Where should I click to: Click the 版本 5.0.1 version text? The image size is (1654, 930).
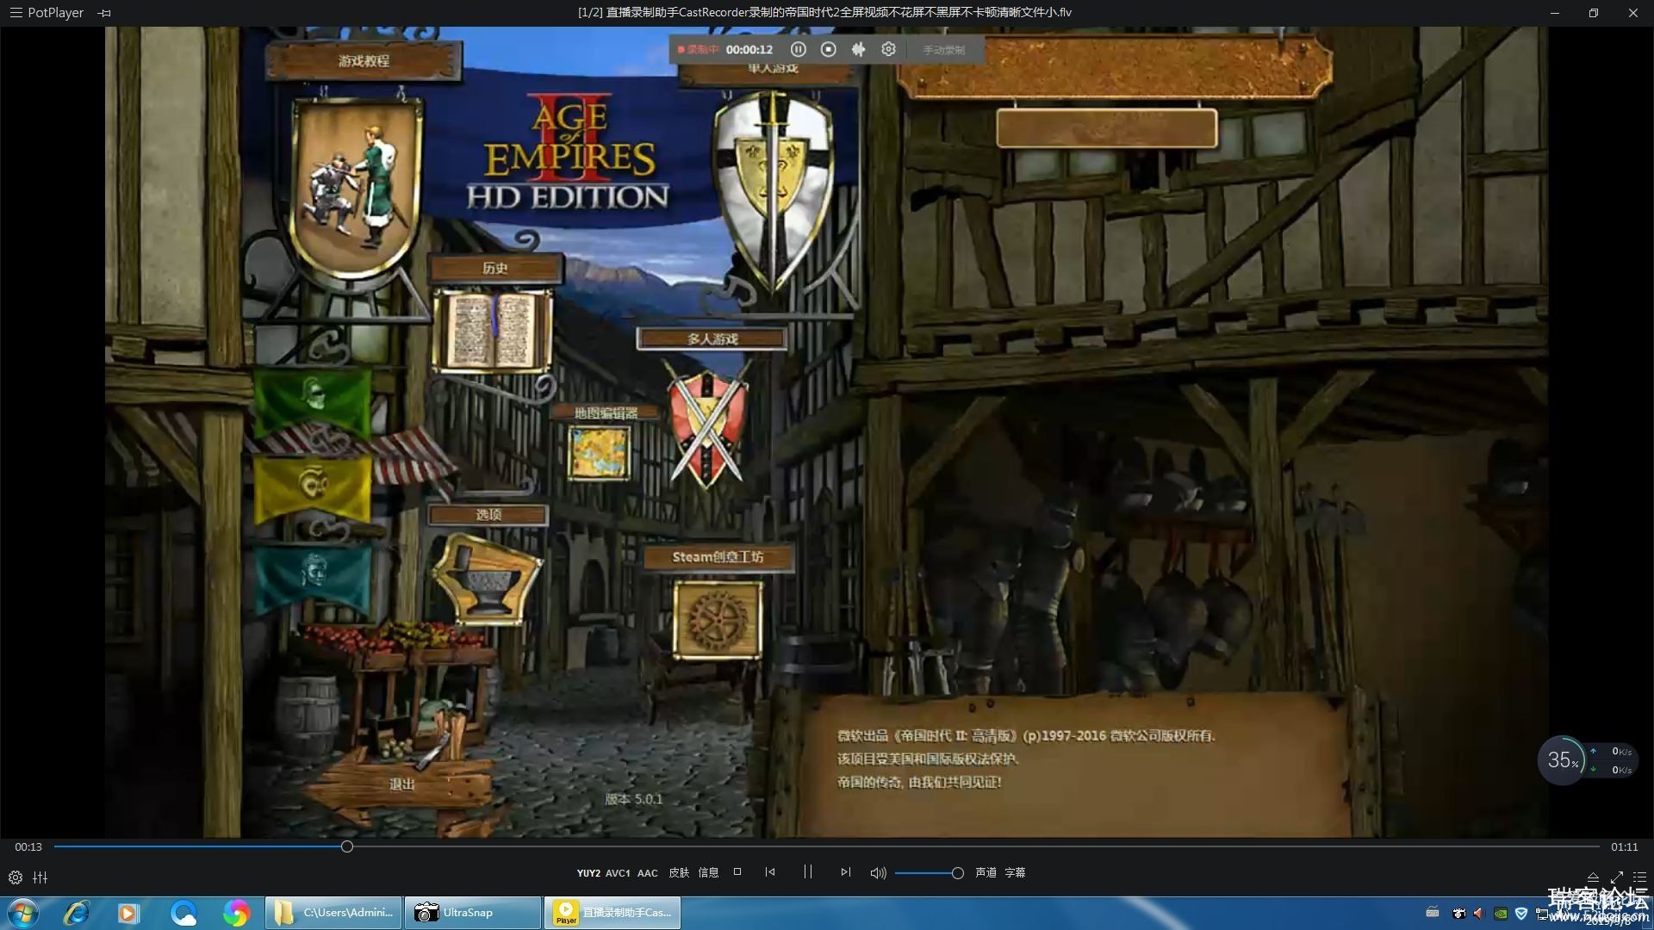633,799
